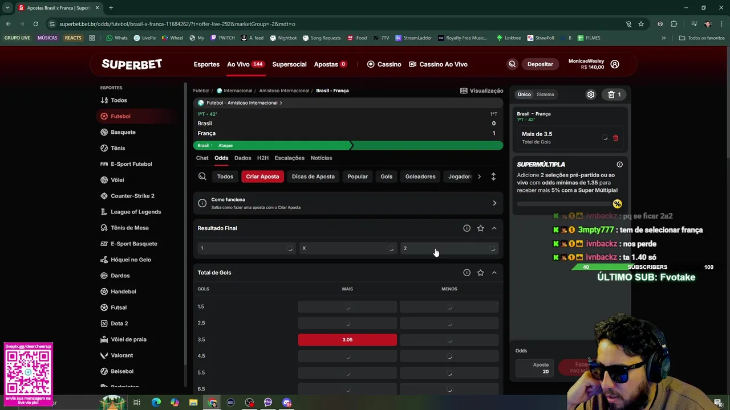
Task: Select the Popular market filter
Action: pos(358,177)
